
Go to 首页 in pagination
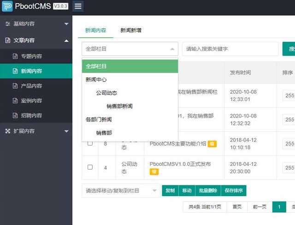pos(237,207)
